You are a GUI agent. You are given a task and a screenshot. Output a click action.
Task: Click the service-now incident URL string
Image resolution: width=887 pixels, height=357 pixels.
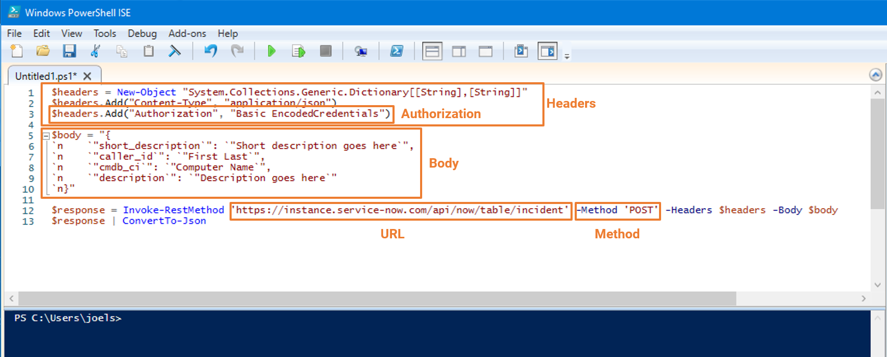pyautogui.click(x=400, y=210)
